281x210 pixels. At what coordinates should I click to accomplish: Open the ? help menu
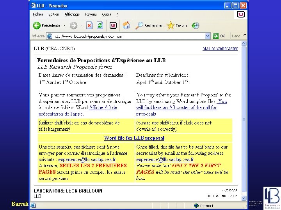pyautogui.click(x=117, y=14)
